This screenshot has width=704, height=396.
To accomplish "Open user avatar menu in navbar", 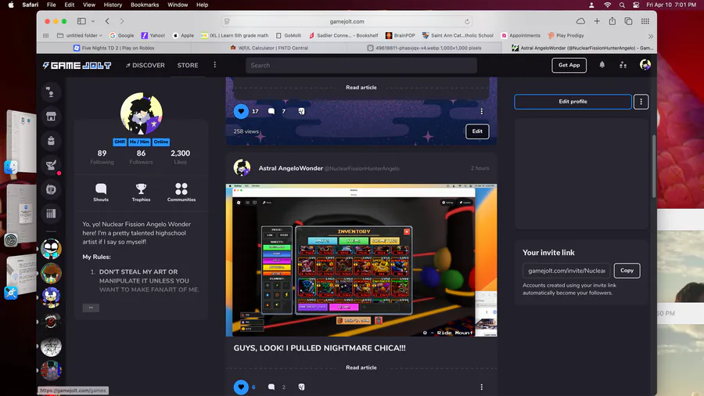I will tap(645, 65).
